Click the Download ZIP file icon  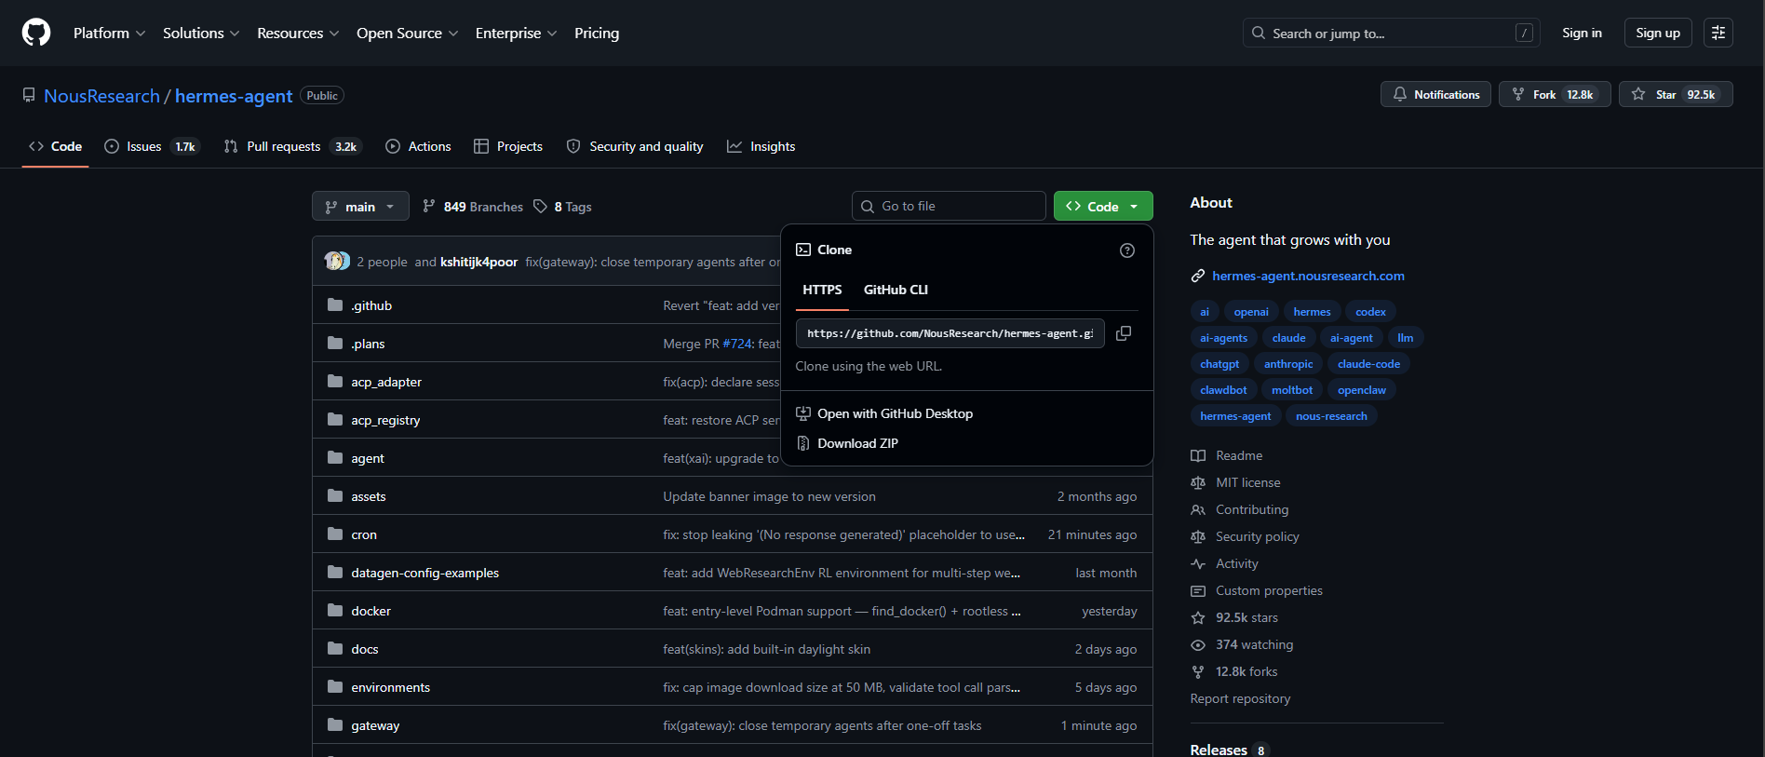(x=803, y=443)
